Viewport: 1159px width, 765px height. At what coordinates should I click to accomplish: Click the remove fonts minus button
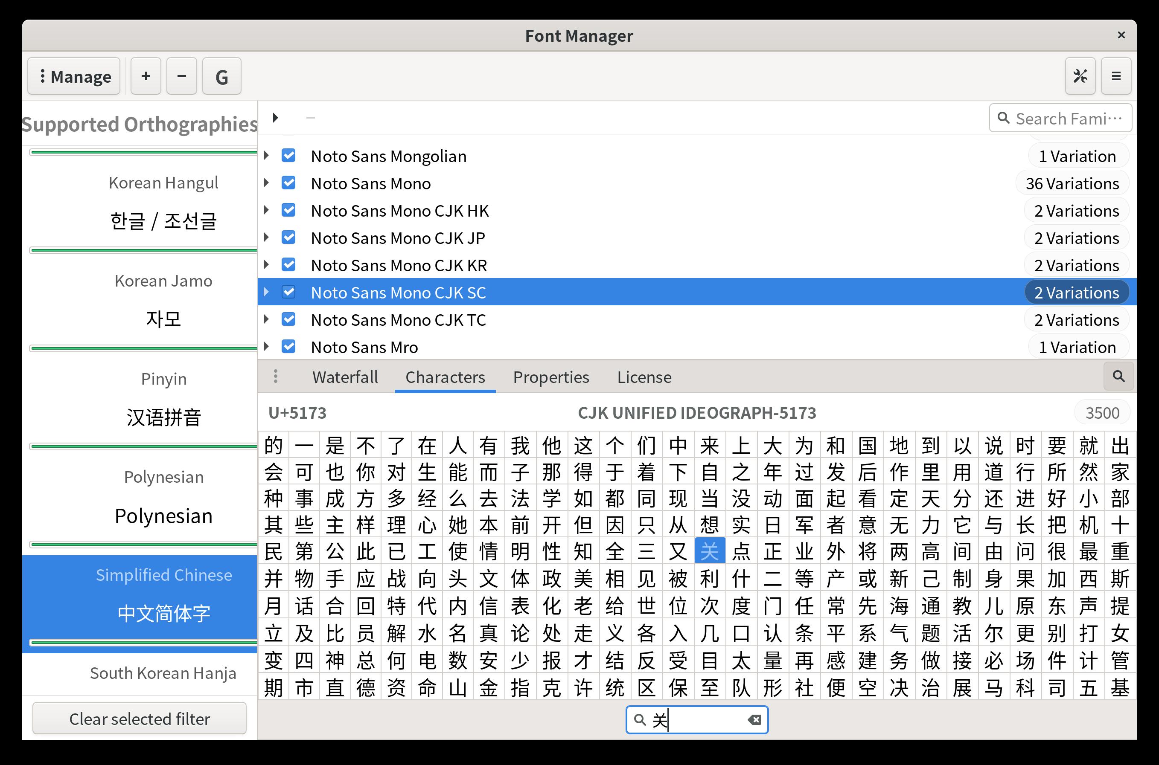point(182,76)
